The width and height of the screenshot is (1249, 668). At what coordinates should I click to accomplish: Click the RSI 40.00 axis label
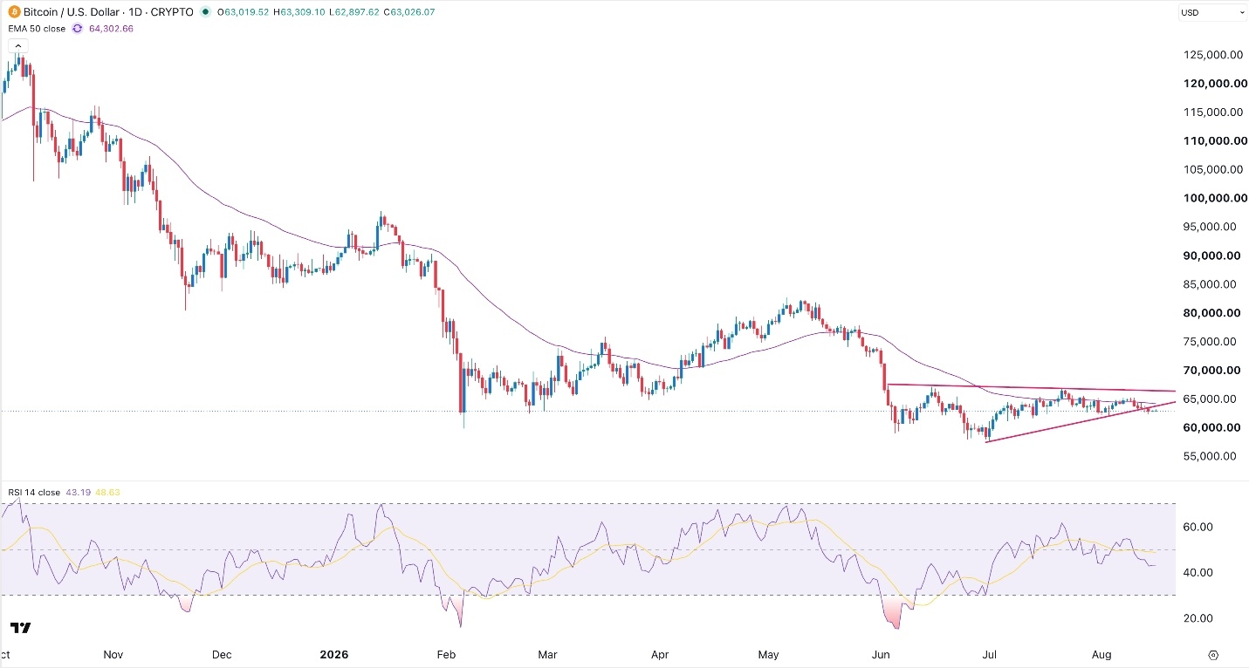coord(1198,572)
